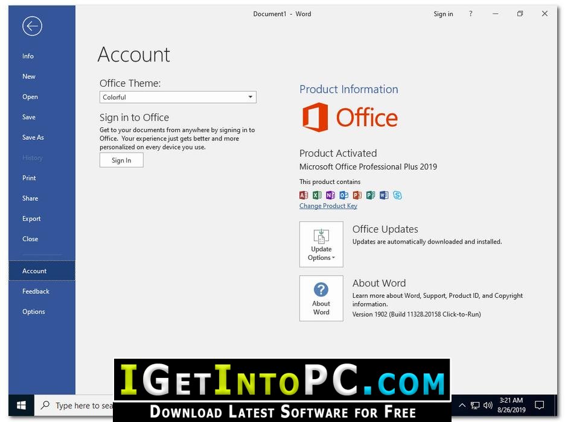Click the network tray icon
Image resolution: width=565 pixels, height=422 pixels.
[475, 406]
